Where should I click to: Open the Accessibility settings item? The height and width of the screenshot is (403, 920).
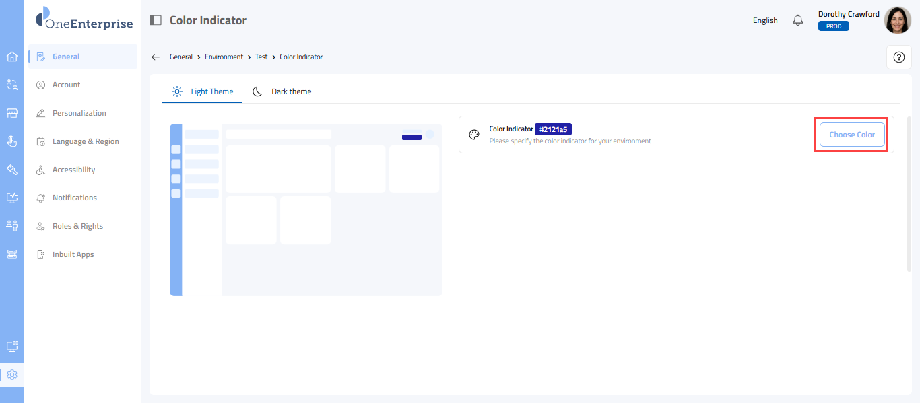73,170
